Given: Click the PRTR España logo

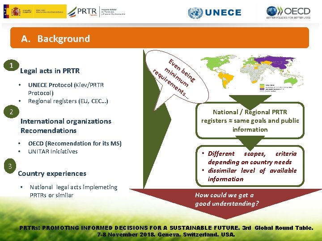Looking at the screenshot, I should point(96,12).
